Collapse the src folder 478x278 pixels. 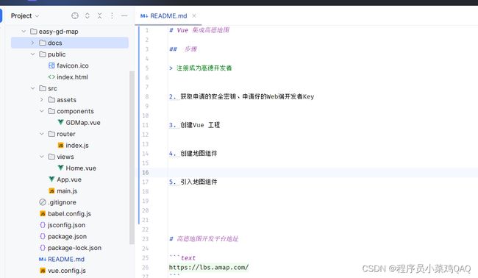pos(32,88)
